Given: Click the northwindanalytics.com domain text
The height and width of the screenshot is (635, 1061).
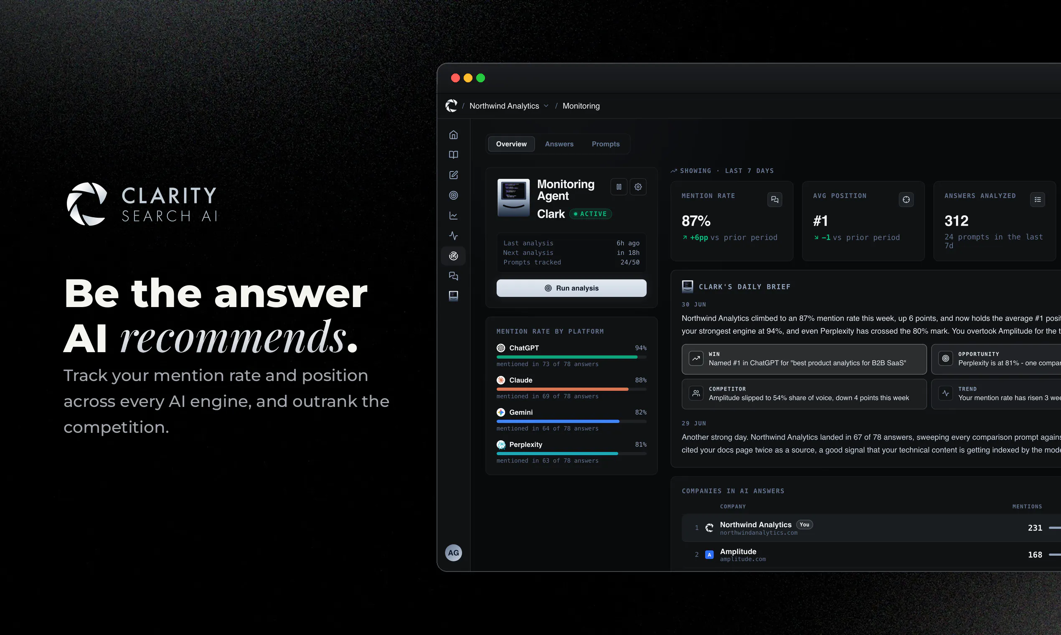Looking at the screenshot, I should [x=759, y=533].
